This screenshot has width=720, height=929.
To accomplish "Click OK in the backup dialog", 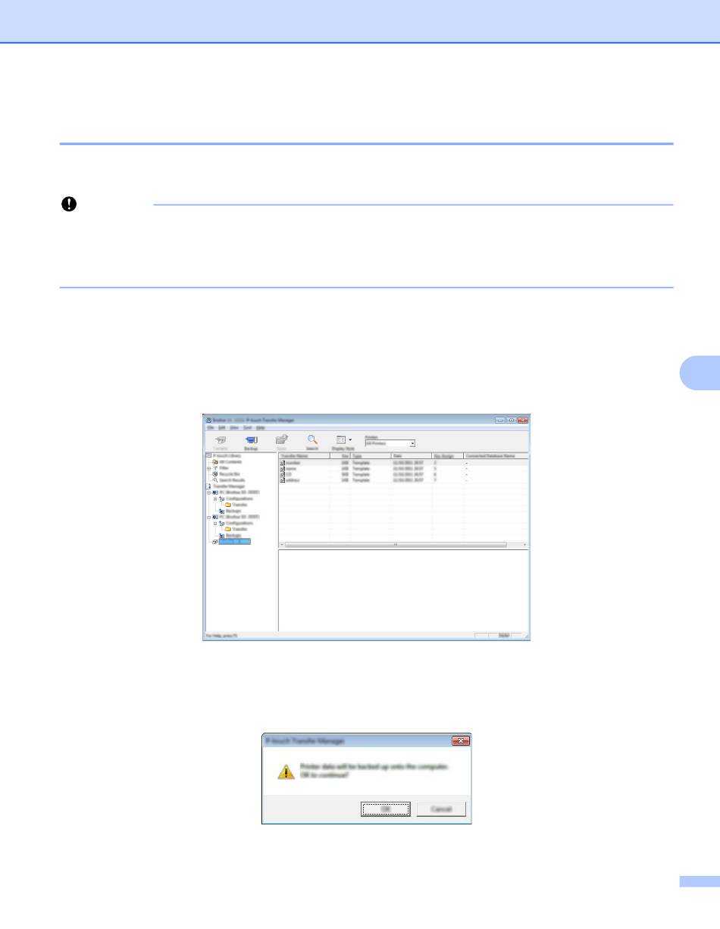I will click(x=385, y=809).
